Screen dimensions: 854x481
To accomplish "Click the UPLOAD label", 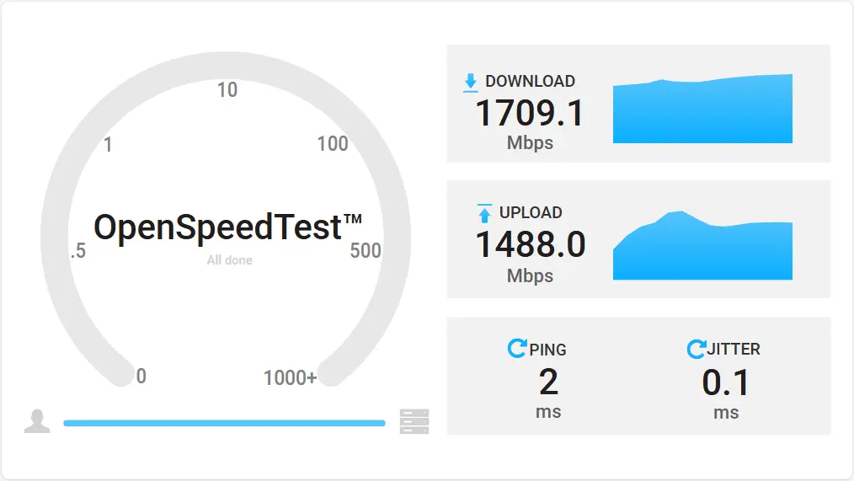I will [x=531, y=212].
